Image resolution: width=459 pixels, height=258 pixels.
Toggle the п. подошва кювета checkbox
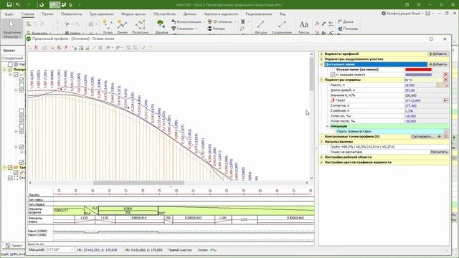pyautogui.click(x=333, y=75)
